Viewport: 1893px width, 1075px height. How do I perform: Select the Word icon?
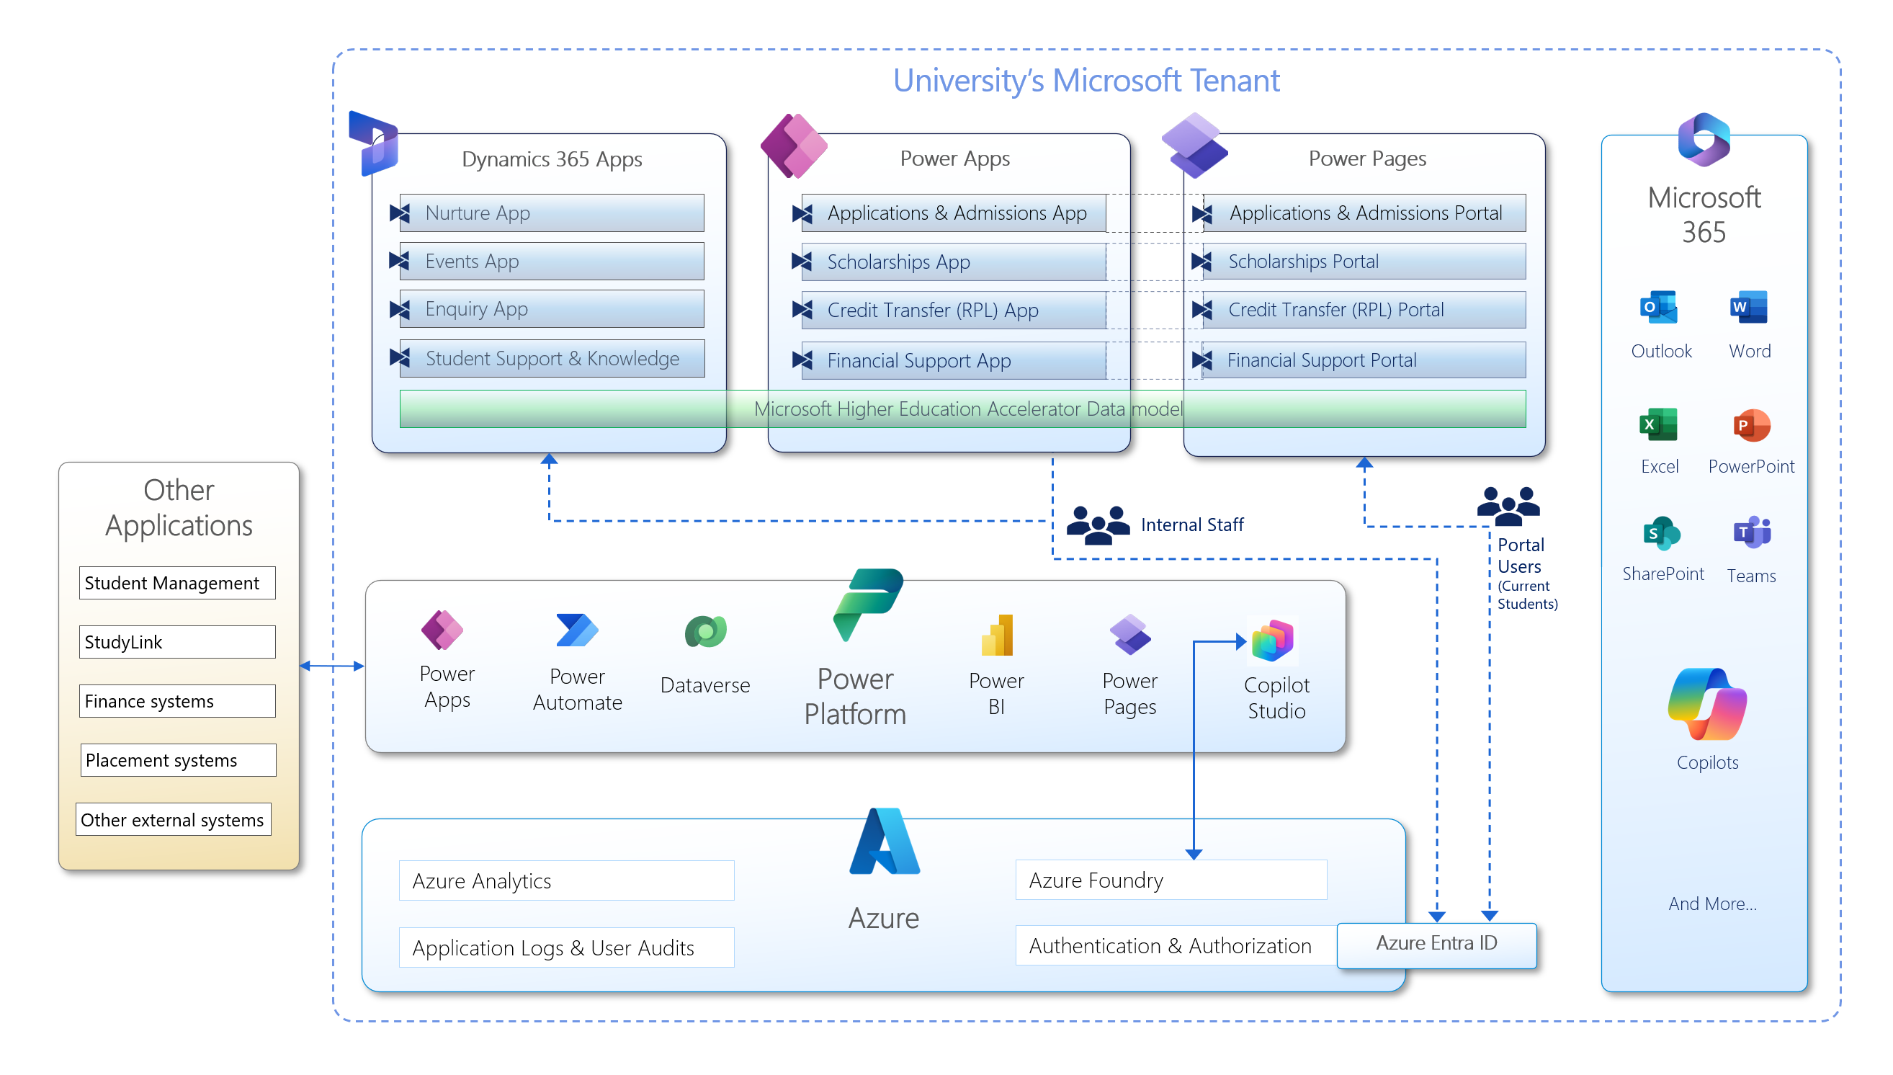click(1747, 307)
